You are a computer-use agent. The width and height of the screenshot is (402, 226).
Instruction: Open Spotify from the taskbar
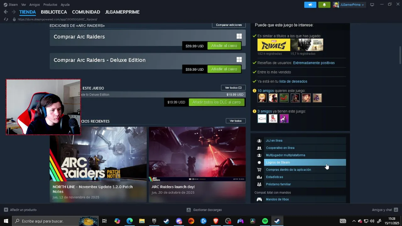(x=265, y=221)
